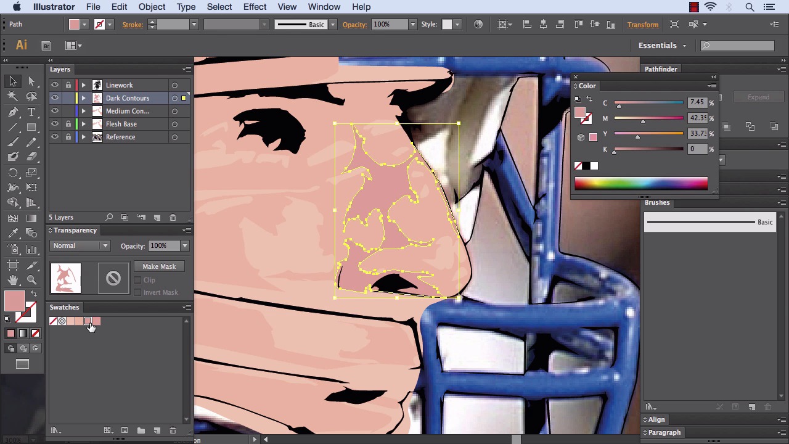This screenshot has width=789, height=444.
Task: Select the Eraser tool
Action: tap(32, 157)
